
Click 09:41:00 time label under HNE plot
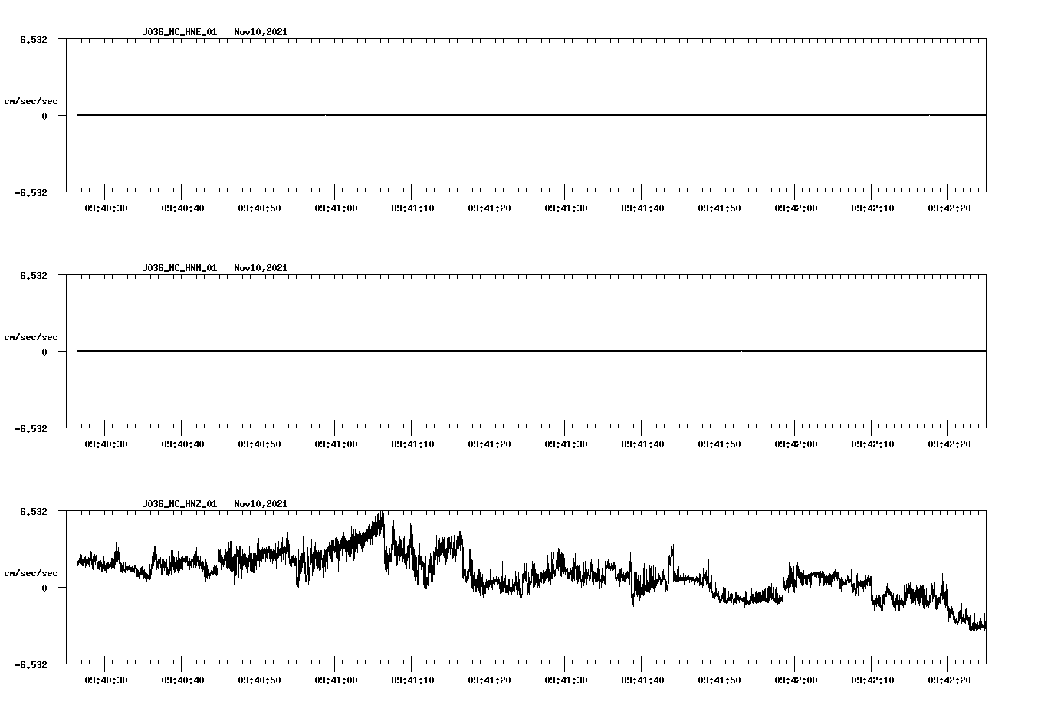[336, 208]
